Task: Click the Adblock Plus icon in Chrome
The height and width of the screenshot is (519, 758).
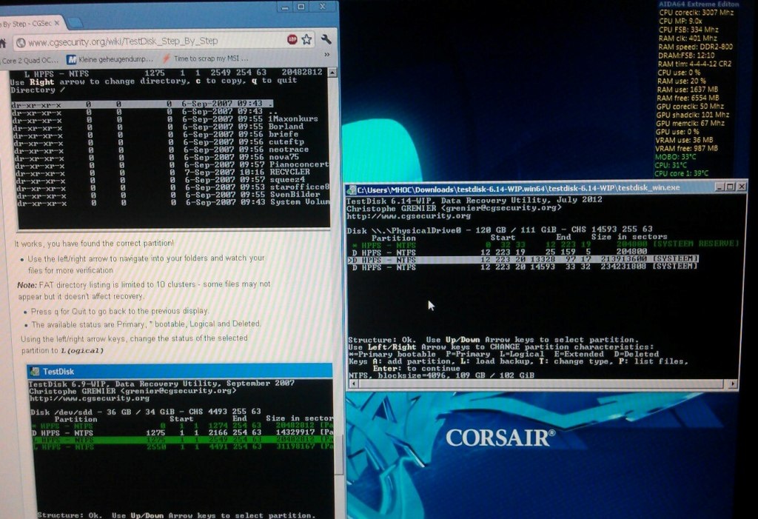Action: (292, 40)
